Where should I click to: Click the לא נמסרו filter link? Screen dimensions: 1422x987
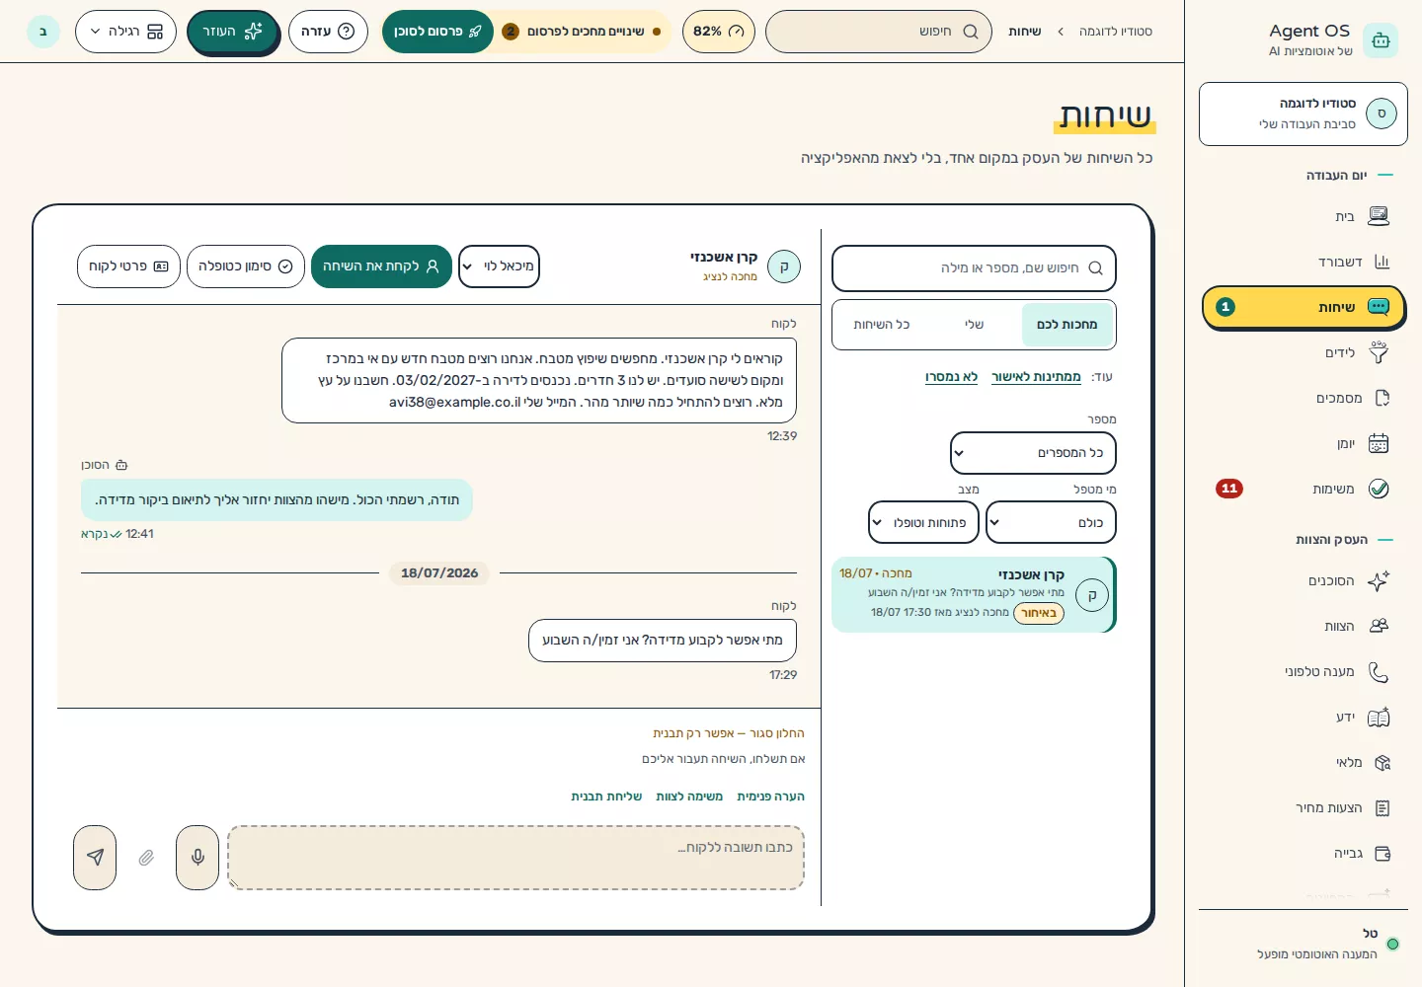click(x=951, y=377)
